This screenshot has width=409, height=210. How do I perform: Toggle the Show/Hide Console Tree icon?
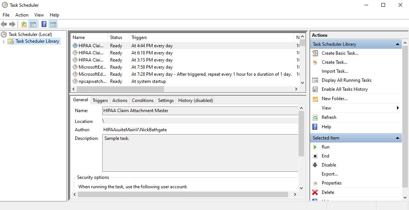pos(33,24)
